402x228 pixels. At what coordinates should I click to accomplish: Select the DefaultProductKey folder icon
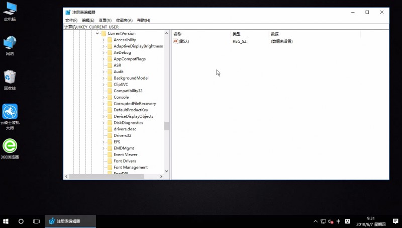[x=110, y=110]
